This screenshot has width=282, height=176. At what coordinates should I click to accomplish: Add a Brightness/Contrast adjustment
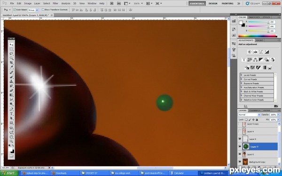tap(250, 52)
